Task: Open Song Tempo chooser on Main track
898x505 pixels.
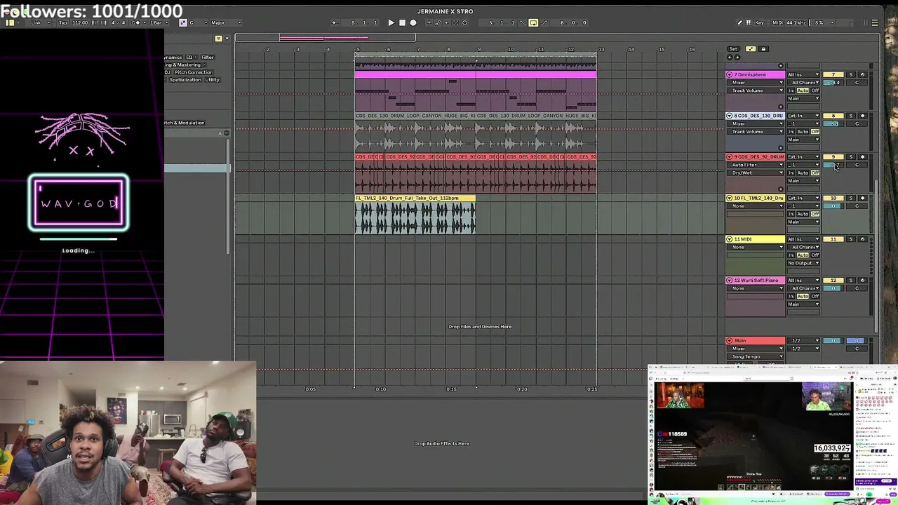Action: click(756, 356)
